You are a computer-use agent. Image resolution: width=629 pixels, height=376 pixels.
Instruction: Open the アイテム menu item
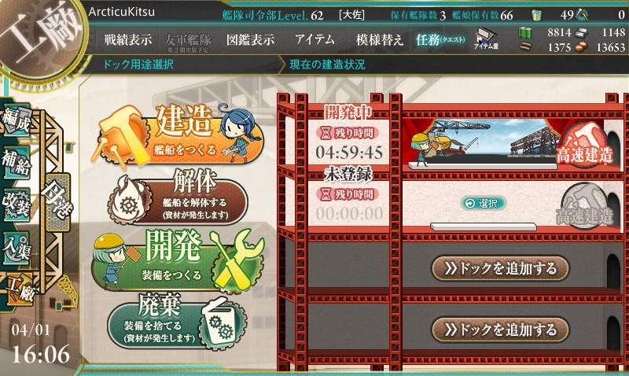coord(314,39)
